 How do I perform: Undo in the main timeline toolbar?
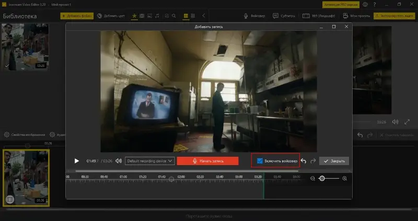tap(360, 135)
